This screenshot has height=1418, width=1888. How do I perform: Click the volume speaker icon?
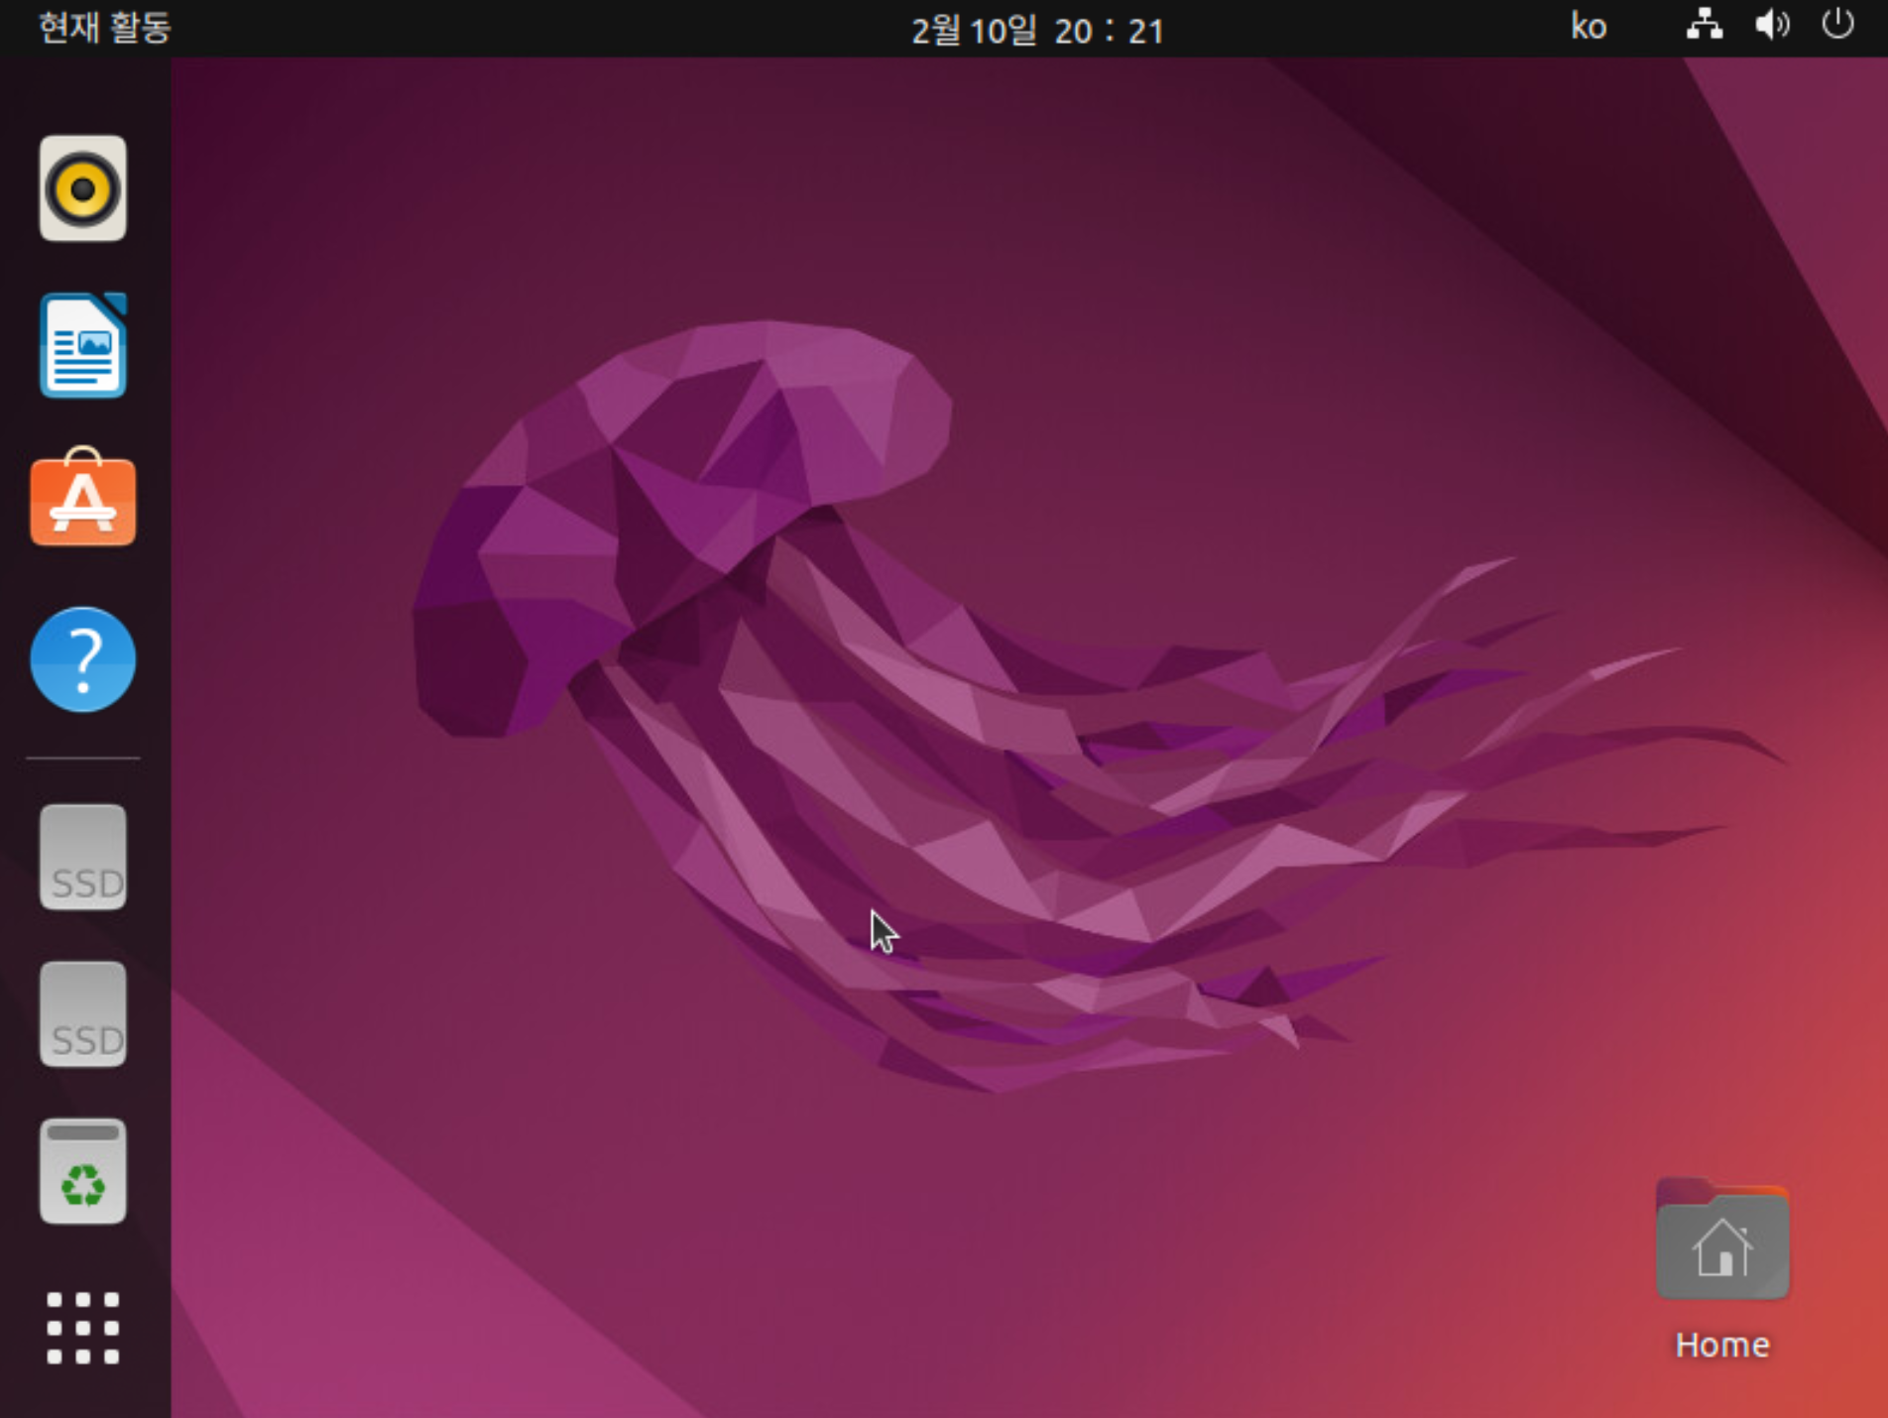coord(1772,25)
